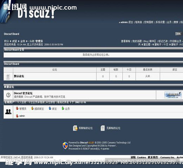Open 搜索 in top navigation

[x=176, y=22]
